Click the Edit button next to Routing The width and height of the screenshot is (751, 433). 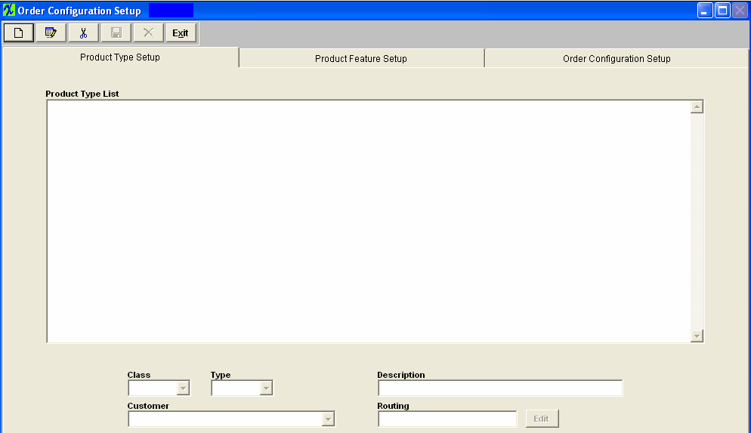(542, 419)
